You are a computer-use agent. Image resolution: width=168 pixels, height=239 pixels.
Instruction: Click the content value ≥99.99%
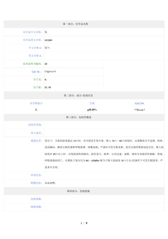(92, 110)
